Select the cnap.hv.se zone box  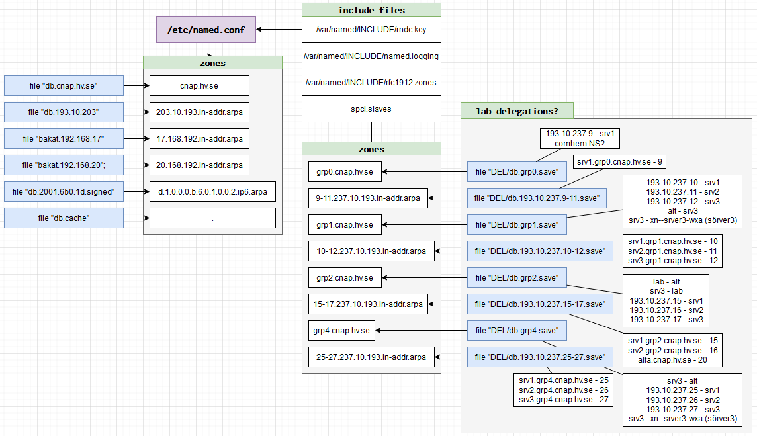[x=199, y=85]
